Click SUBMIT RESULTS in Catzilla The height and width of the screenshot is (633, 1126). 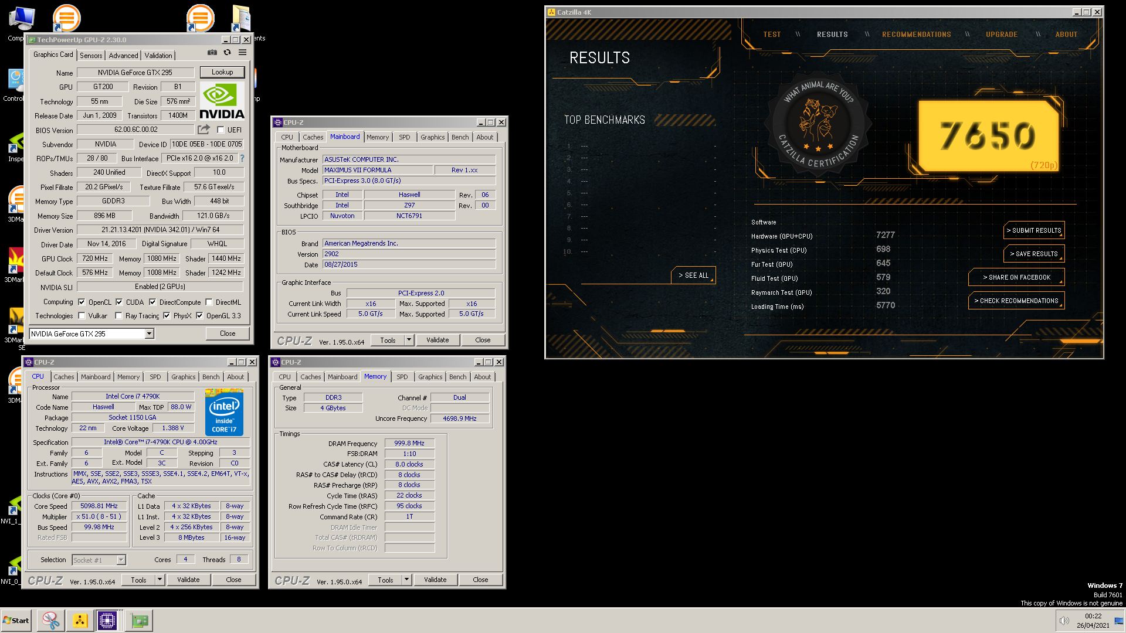[1034, 230]
